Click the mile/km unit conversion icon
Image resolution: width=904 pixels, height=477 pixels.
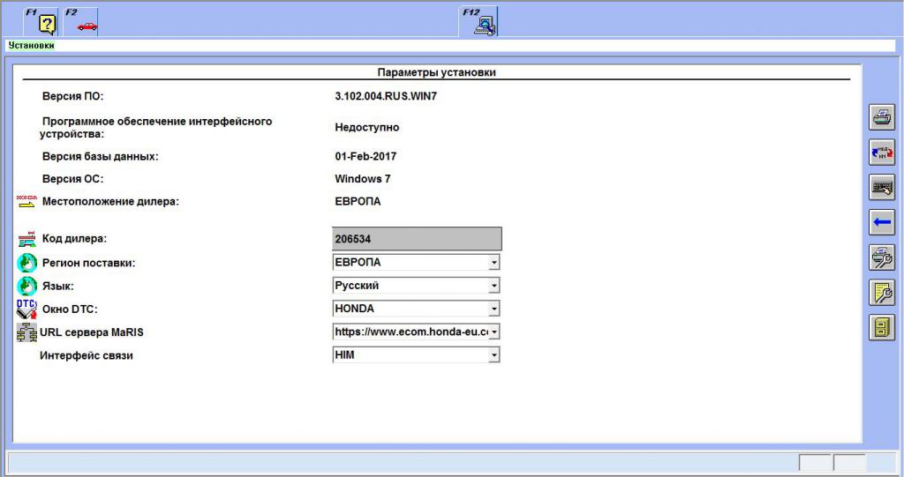coord(882,152)
